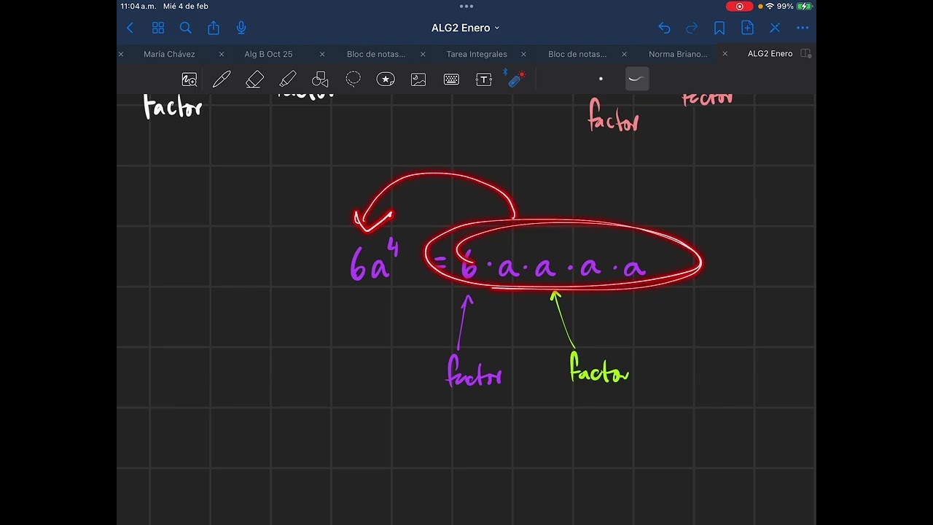Choose the Image insert tool
Screen dimensions: 933x525
(x=418, y=79)
